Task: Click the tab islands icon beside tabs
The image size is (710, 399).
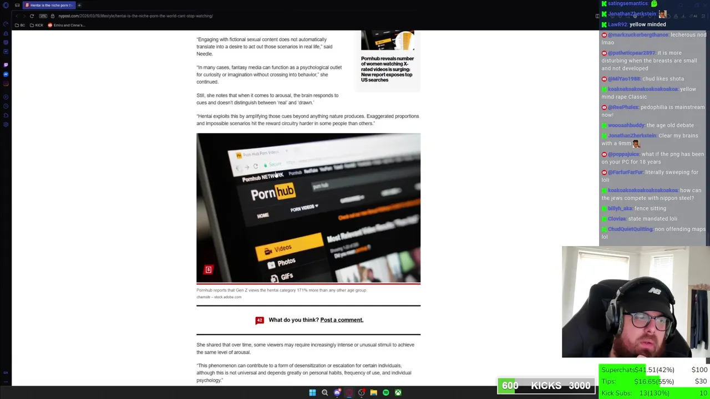Action: 17,5
